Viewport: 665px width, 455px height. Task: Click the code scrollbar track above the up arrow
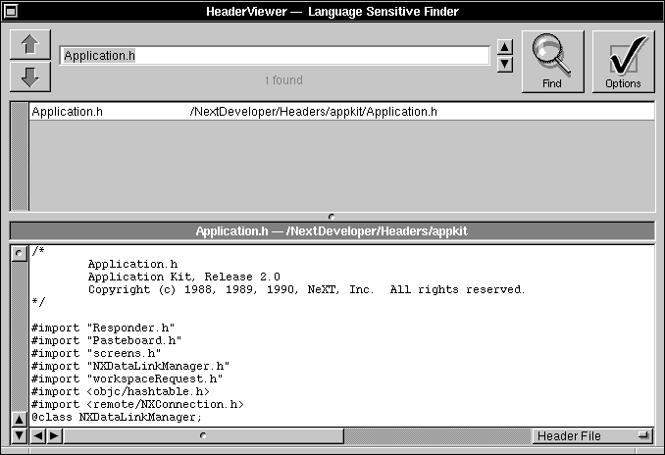click(x=19, y=336)
